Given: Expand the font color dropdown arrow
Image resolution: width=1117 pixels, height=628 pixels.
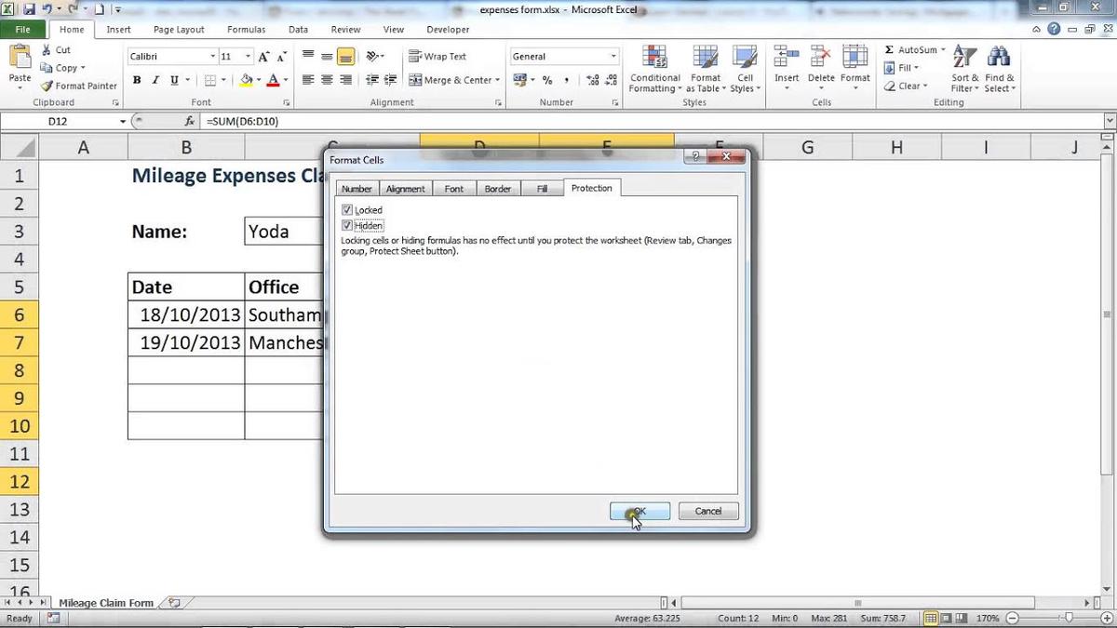Looking at the screenshot, I should click(288, 80).
